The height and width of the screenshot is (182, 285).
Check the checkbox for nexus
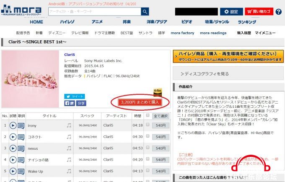point(148,147)
